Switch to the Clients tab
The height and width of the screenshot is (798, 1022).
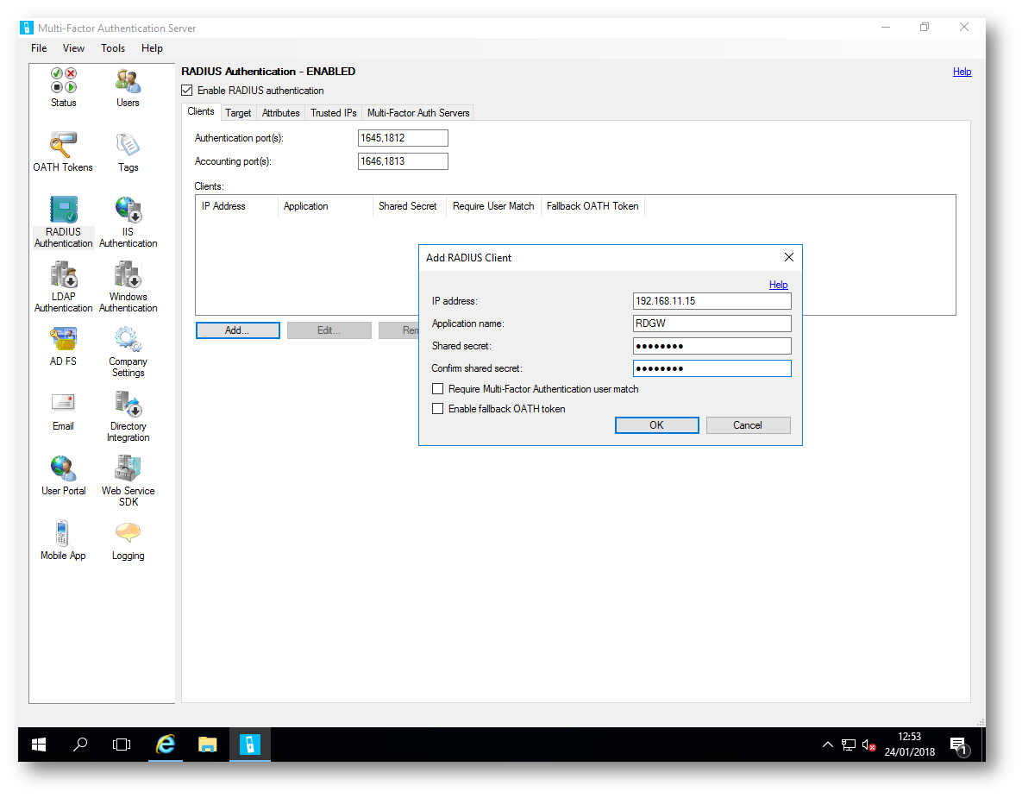click(201, 111)
